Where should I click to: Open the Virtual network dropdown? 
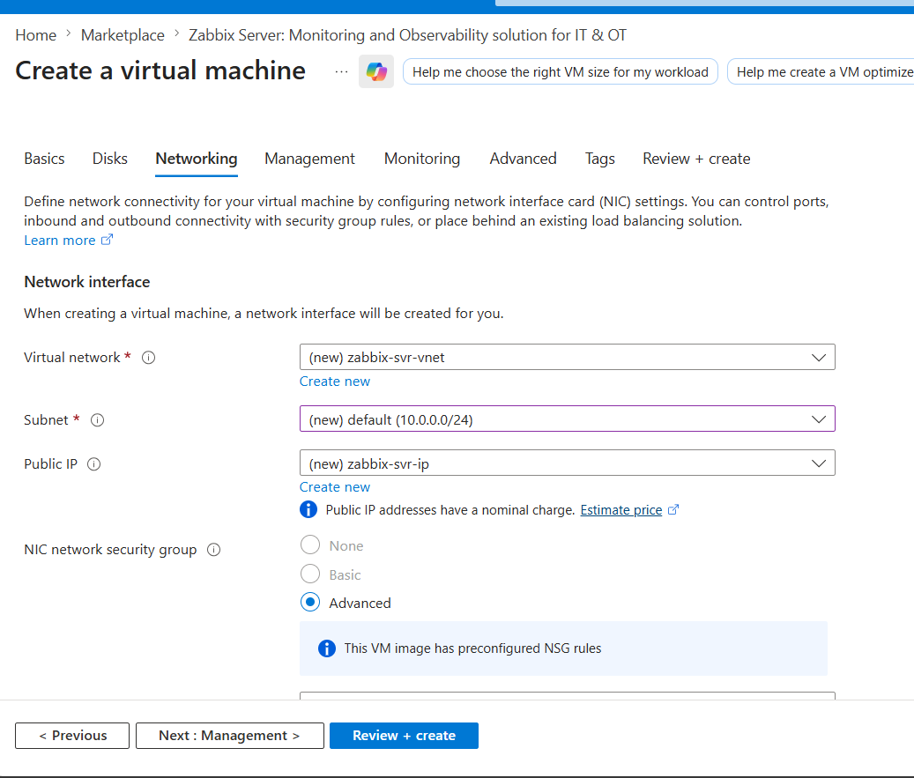point(567,357)
